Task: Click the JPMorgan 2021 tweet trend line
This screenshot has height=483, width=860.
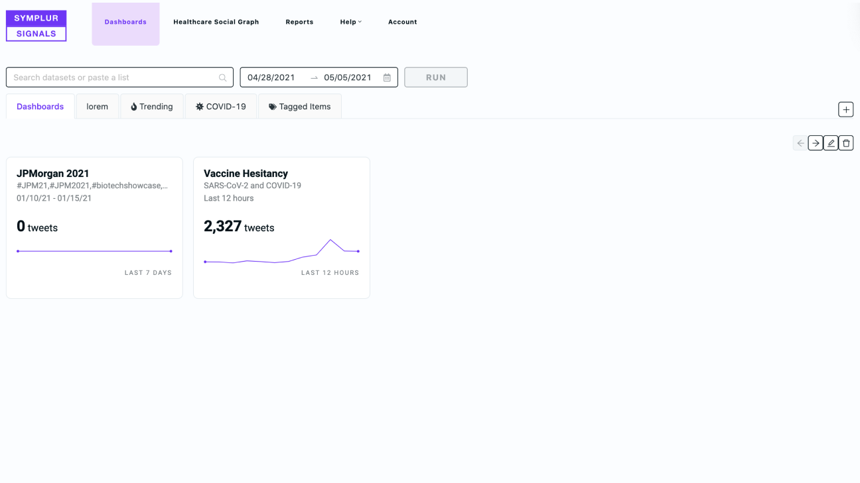Action: click(94, 251)
